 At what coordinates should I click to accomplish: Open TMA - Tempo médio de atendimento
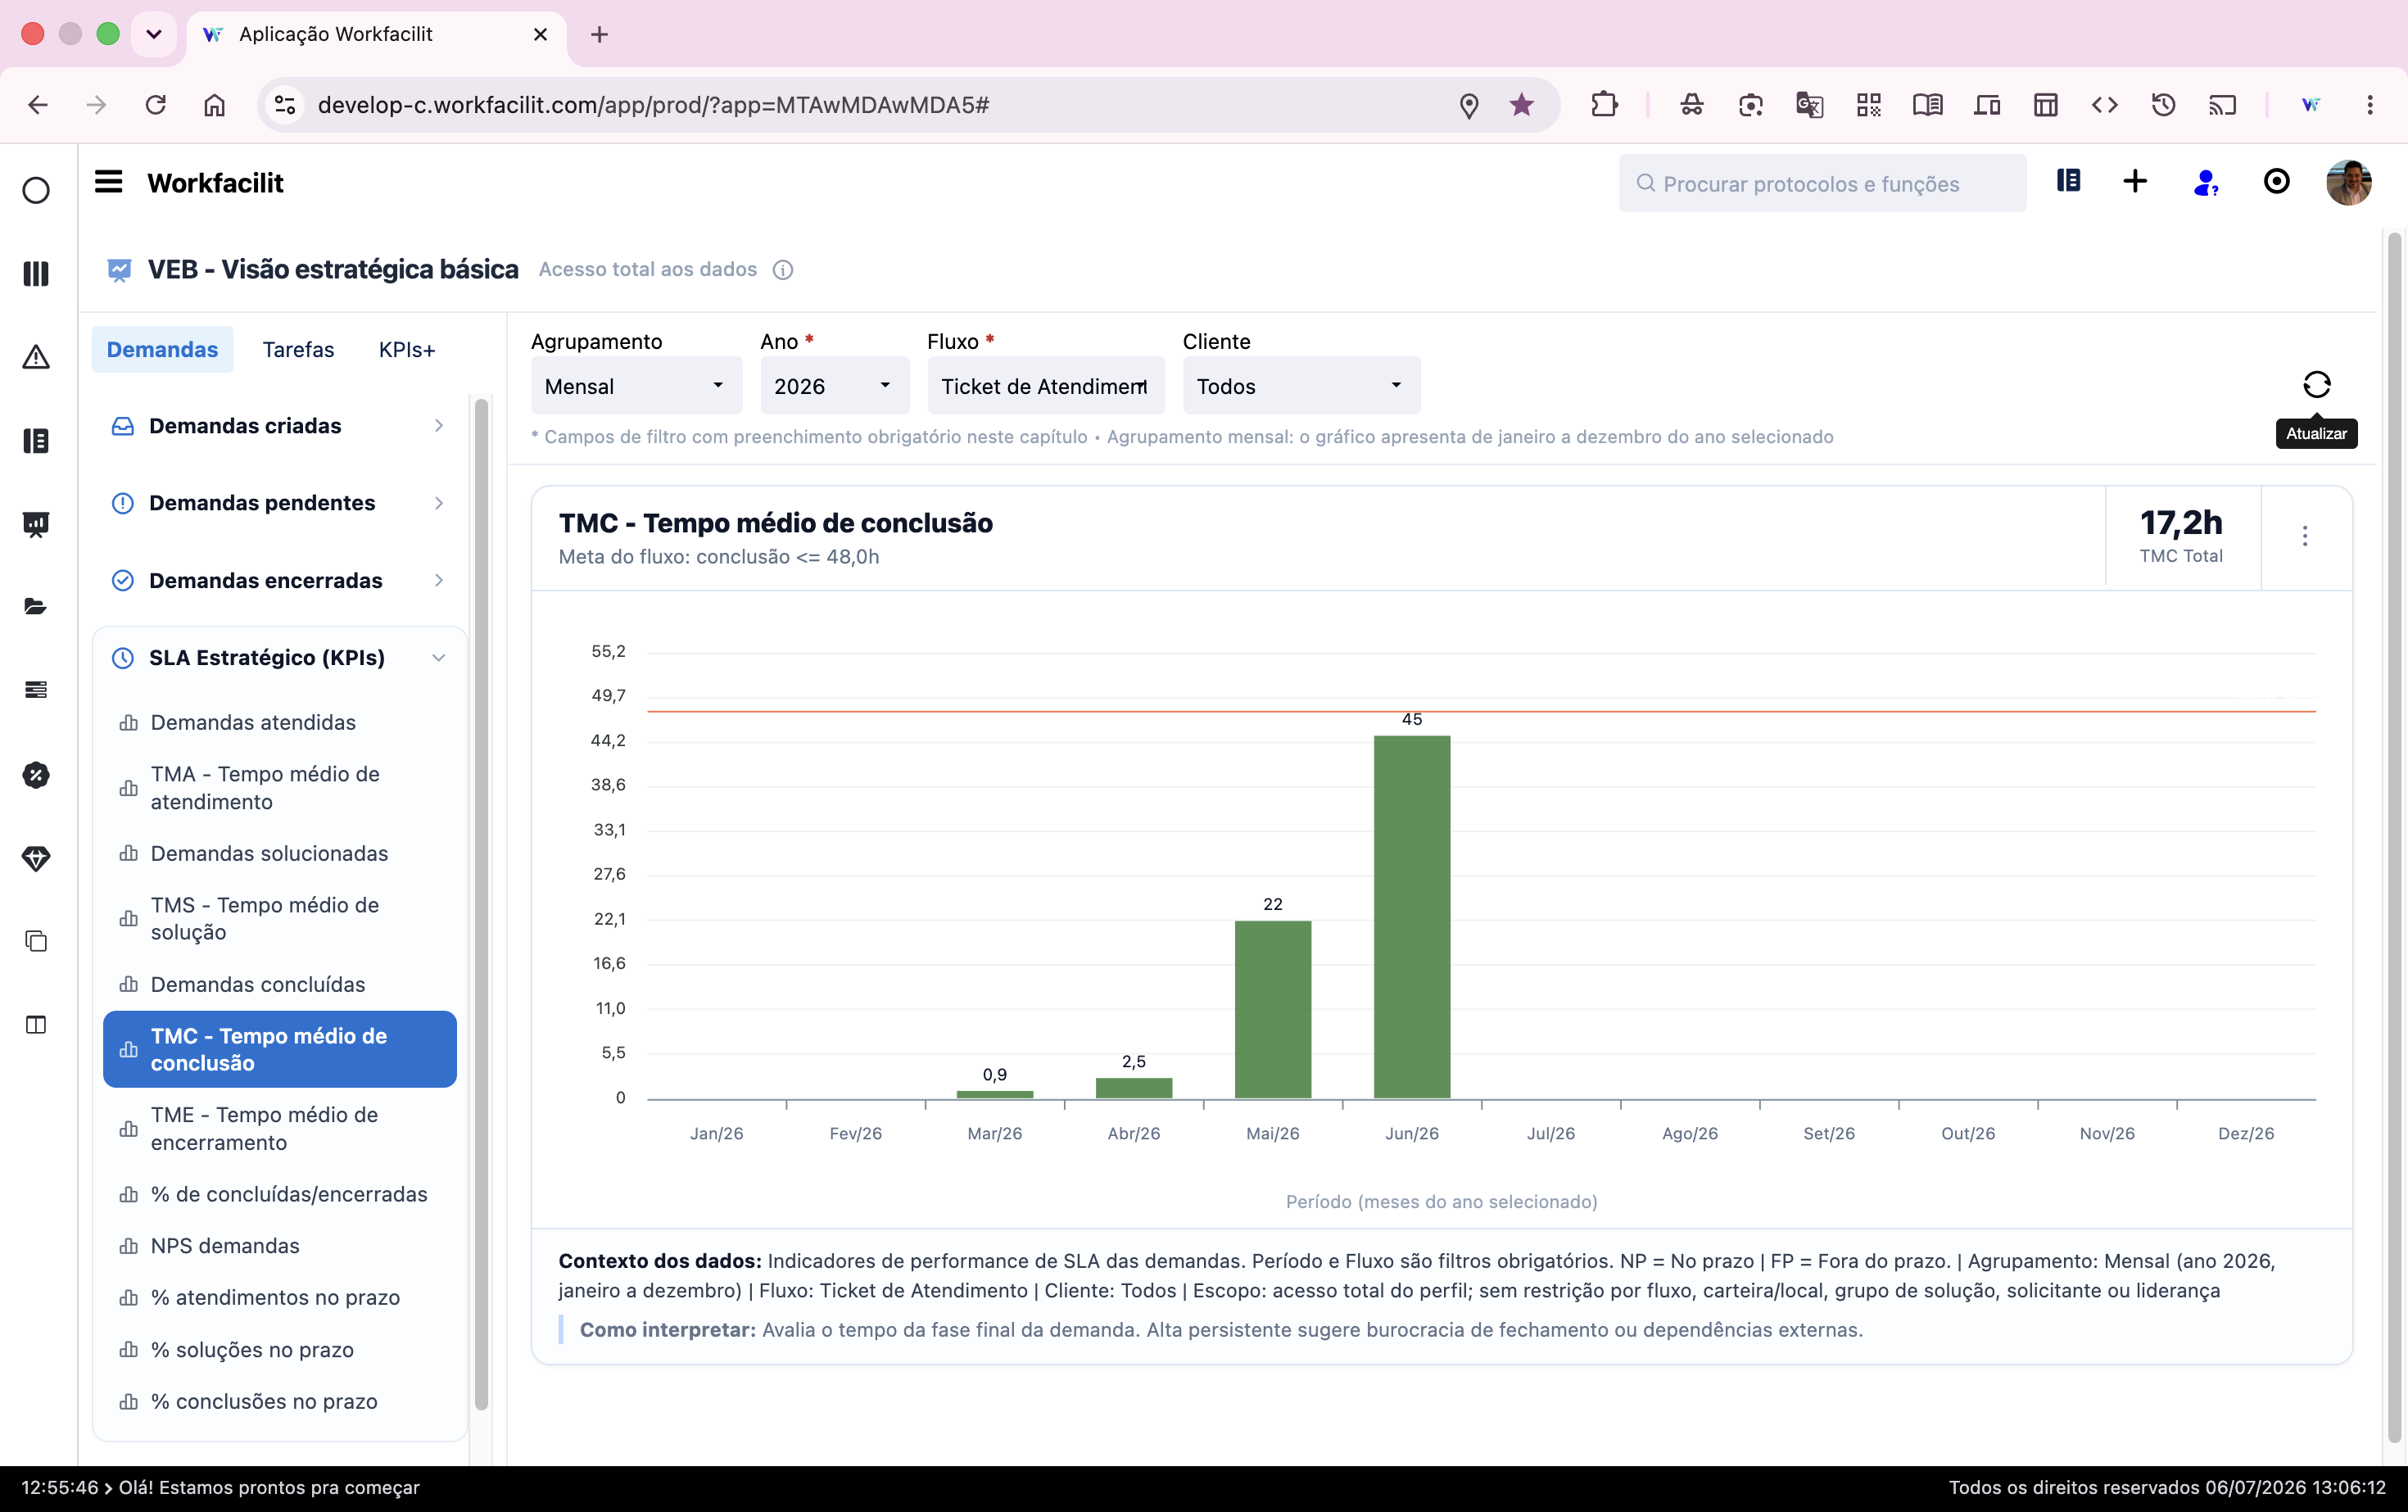tap(279, 788)
